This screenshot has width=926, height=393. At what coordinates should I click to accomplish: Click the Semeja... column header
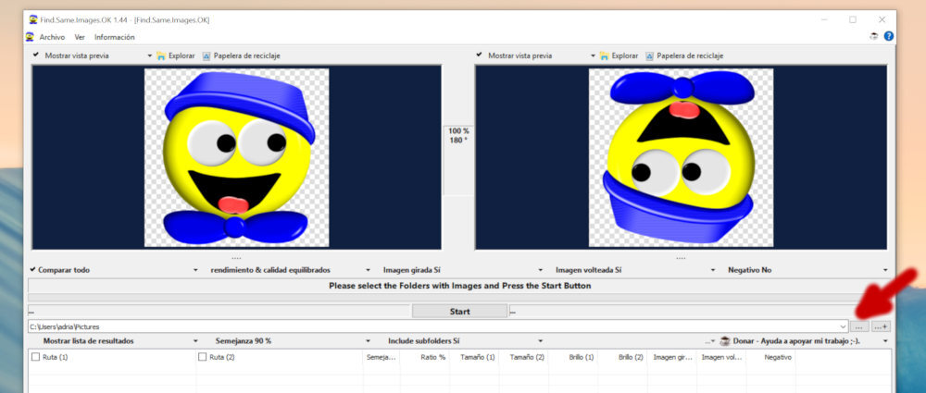(381, 357)
